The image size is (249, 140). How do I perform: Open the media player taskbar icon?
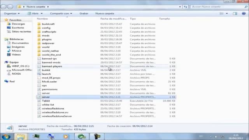tap(67, 136)
